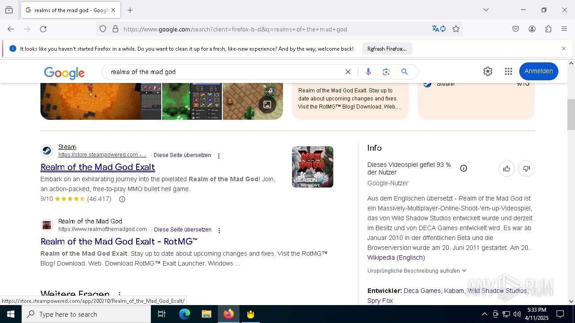Open Google quick settings gear
575x323 pixels.
click(x=488, y=71)
